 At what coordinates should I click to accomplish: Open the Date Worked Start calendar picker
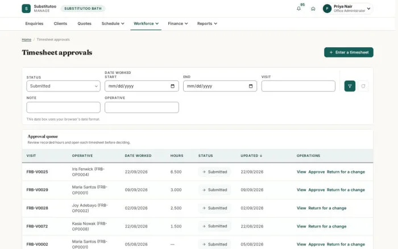coord(173,86)
